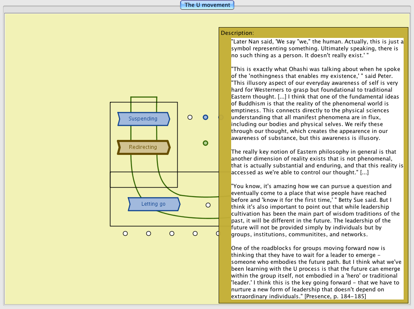Select the Suspending node
Screen dimensions: 414x309
(x=143, y=119)
